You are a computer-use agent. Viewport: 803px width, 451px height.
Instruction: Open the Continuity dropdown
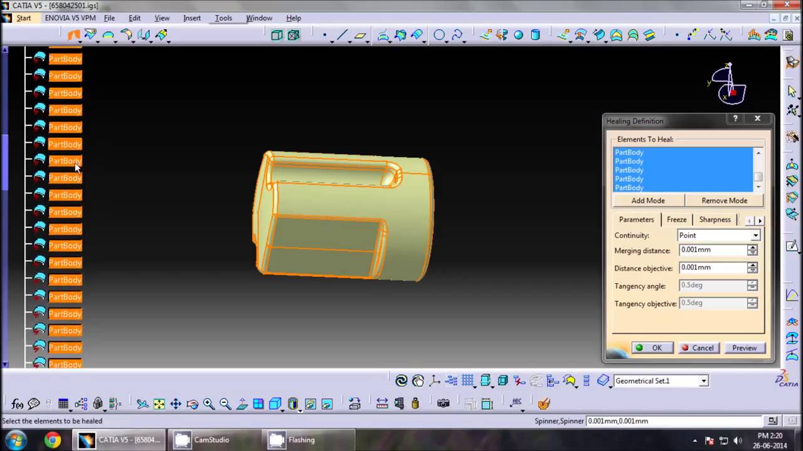pyautogui.click(x=755, y=236)
